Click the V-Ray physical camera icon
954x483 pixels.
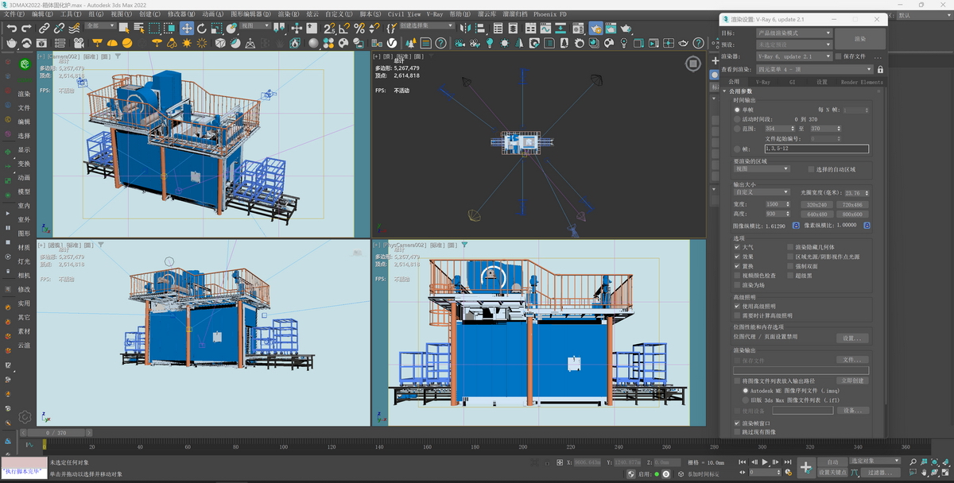pos(79,43)
